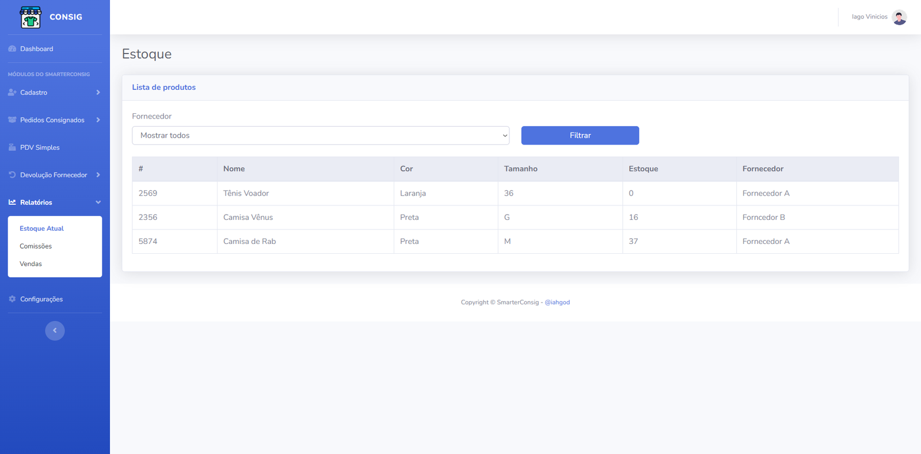Click the Consig shop logo icon

(31, 17)
